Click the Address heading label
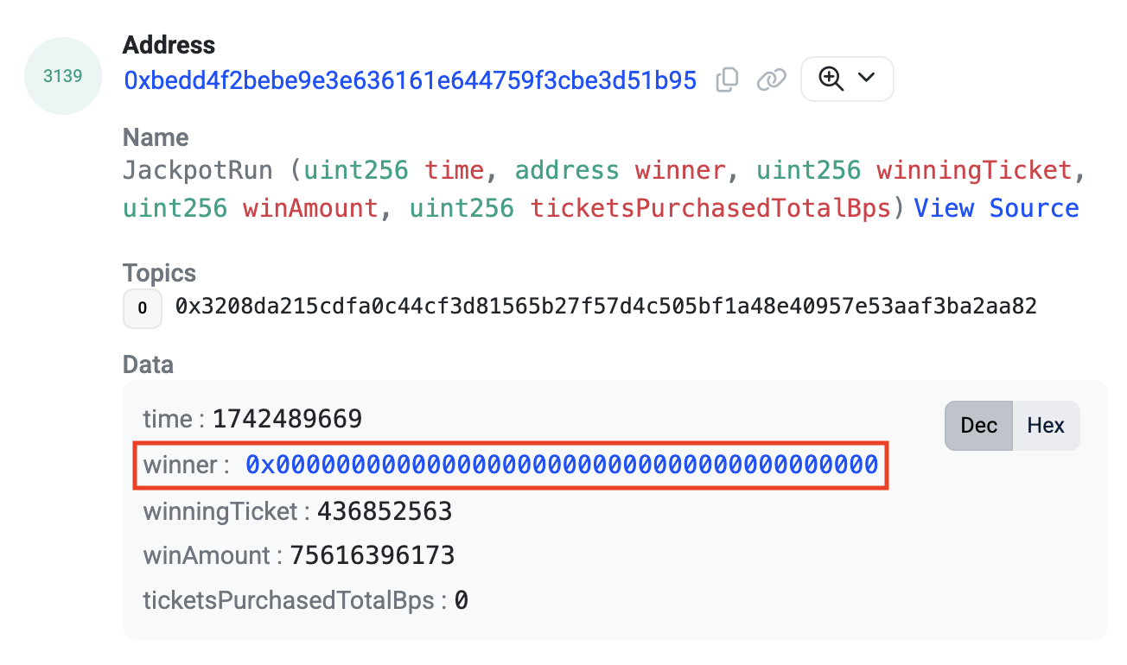Viewport: 1127px width, 665px height. (x=169, y=45)
